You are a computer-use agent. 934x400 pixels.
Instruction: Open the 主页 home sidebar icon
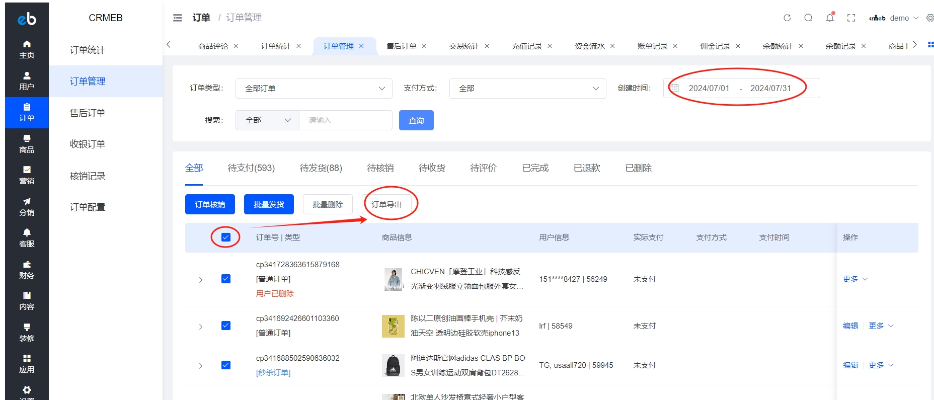pyautogui.click(x=27, y=49)
